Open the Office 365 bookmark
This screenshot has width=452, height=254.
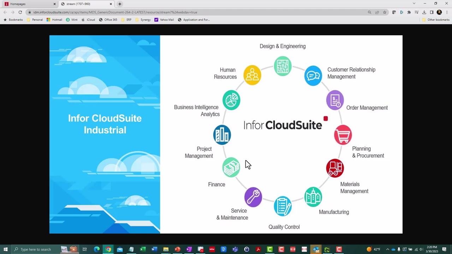click(108, 20)
